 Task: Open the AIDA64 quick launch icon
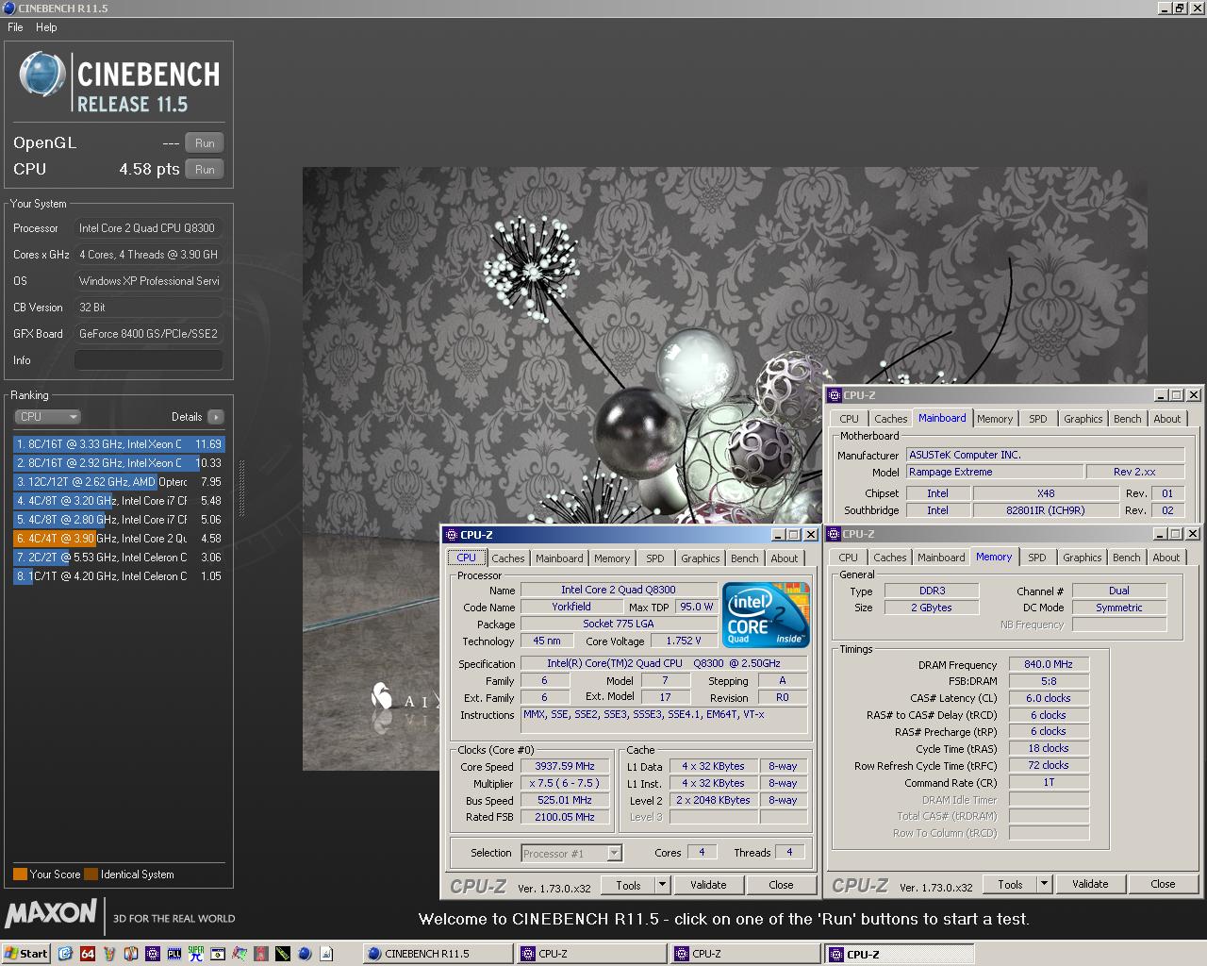coord(88,954)
